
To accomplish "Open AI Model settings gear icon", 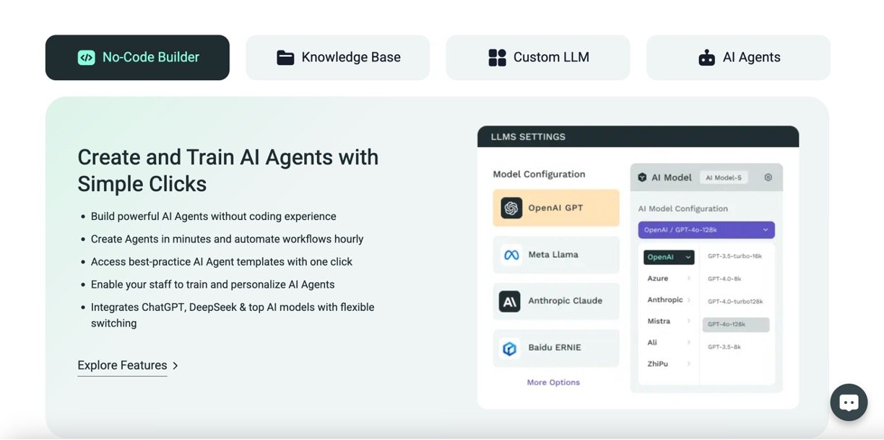I will coord(768,177).
